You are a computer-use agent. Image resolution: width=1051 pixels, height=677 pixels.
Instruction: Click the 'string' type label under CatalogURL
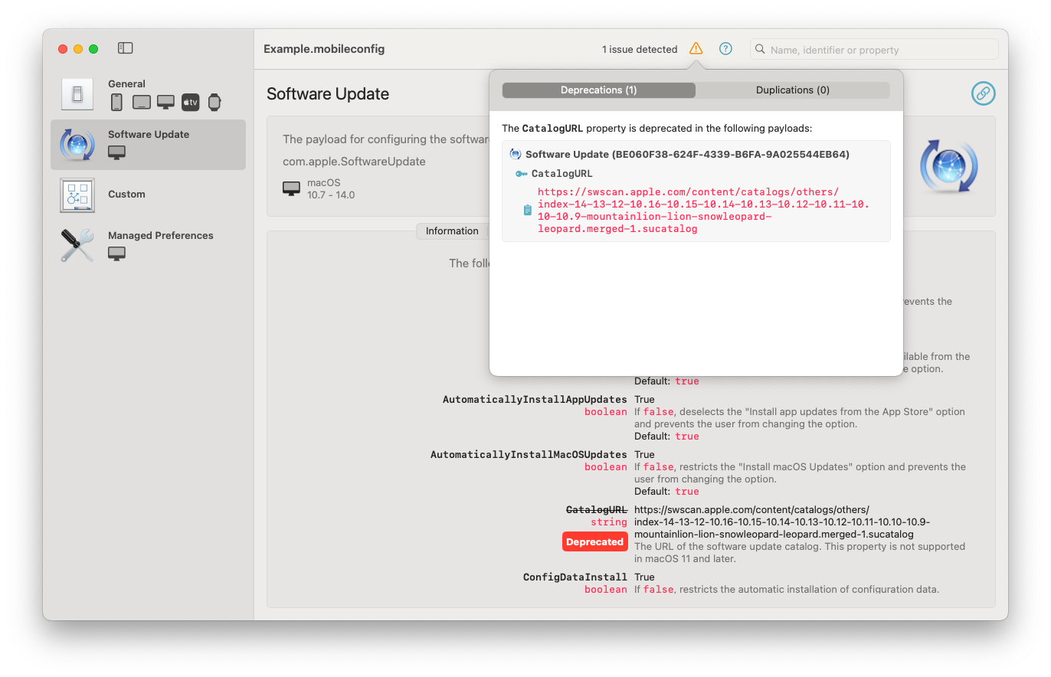[x=609, y=522]
